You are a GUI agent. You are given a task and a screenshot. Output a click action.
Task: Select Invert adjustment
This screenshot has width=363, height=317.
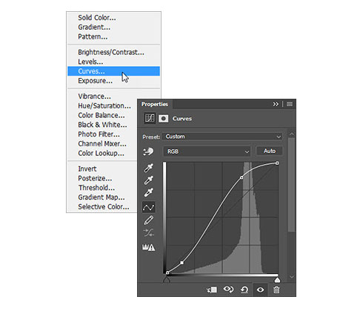tap(102, 169)
